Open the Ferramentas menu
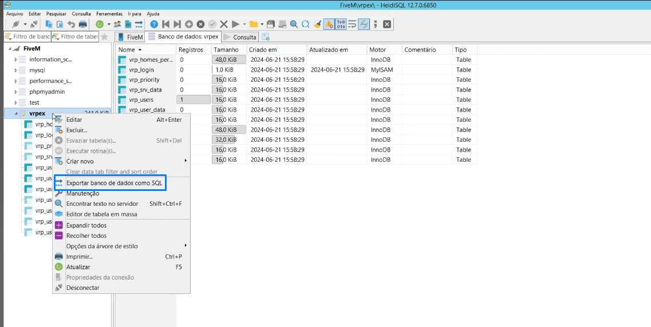651x327 pixels. [x=109, y=14]
